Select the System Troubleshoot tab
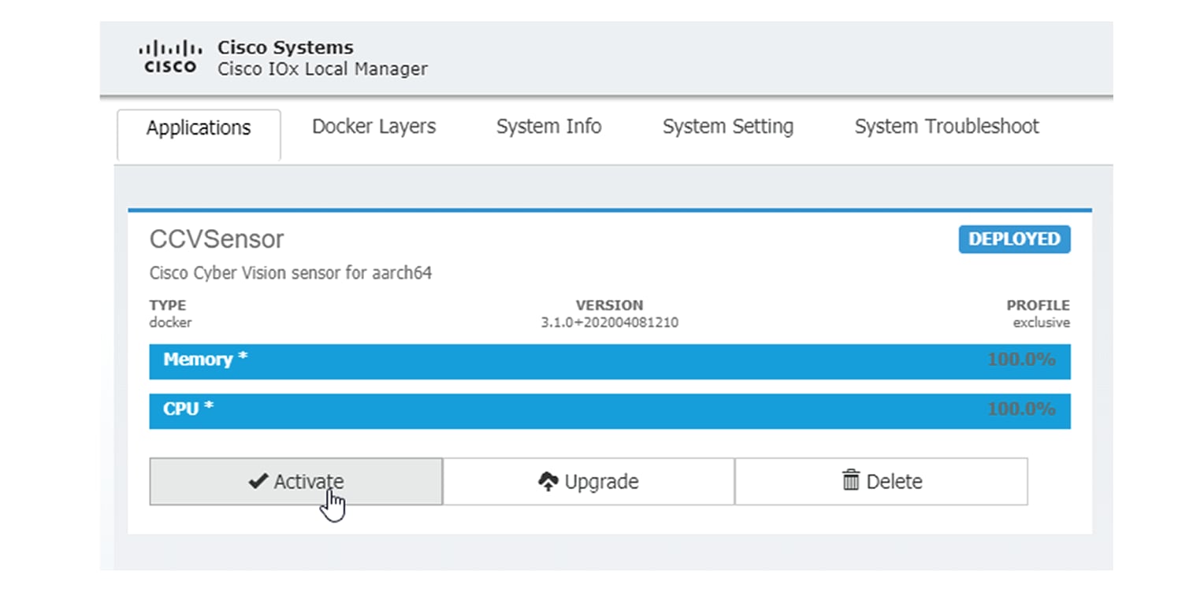Screen dimensions: 1204x592 pos(946,127)
